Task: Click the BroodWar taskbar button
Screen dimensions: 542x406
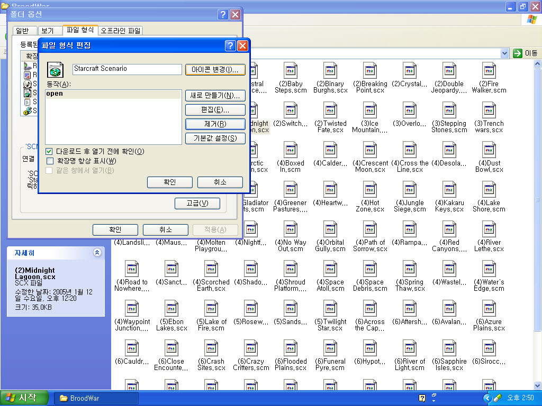Action: [x=96, y=399]
